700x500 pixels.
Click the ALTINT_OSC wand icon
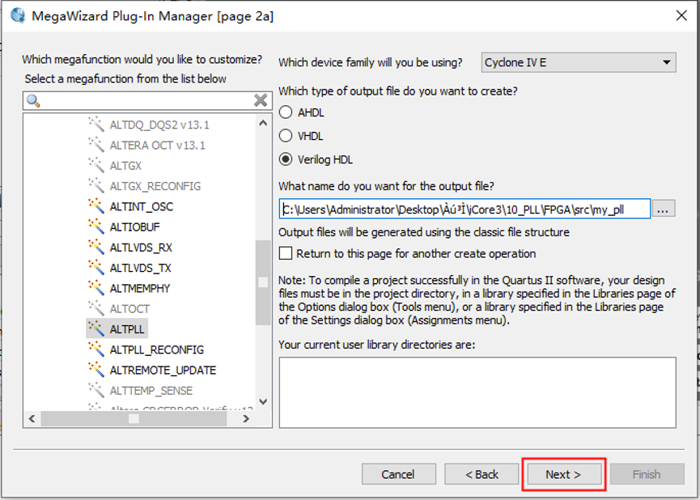[96, 206]
